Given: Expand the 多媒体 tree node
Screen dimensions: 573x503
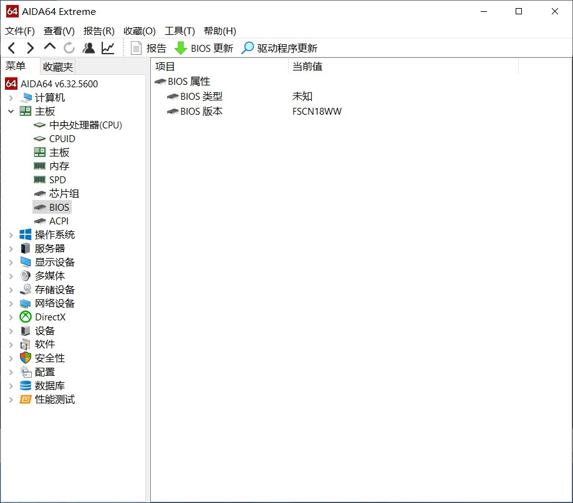Looking at the screenshot, I should (11, 276).
